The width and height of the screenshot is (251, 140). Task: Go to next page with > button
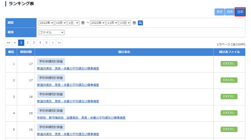[53, 42]
